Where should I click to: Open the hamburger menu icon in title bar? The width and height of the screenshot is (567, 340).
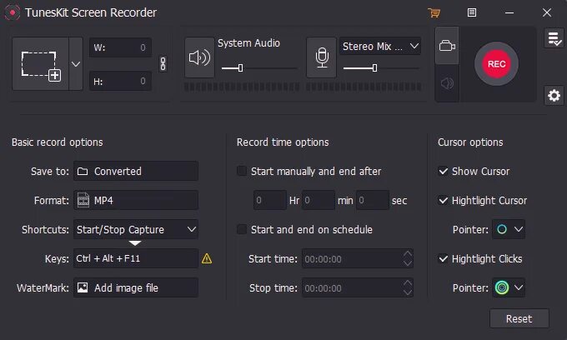coord(472,12)
